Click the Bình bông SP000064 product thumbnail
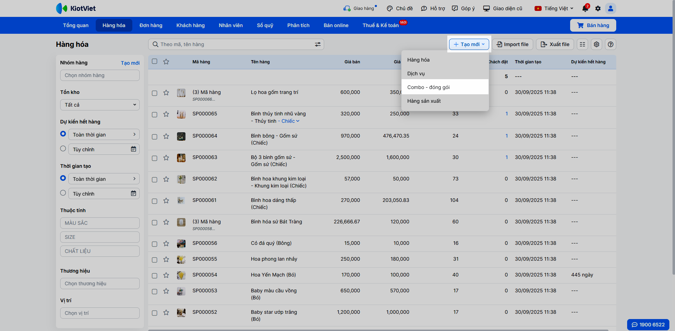Image resolution: width=675 pixels, height=331 pixels. click(181, 136)
